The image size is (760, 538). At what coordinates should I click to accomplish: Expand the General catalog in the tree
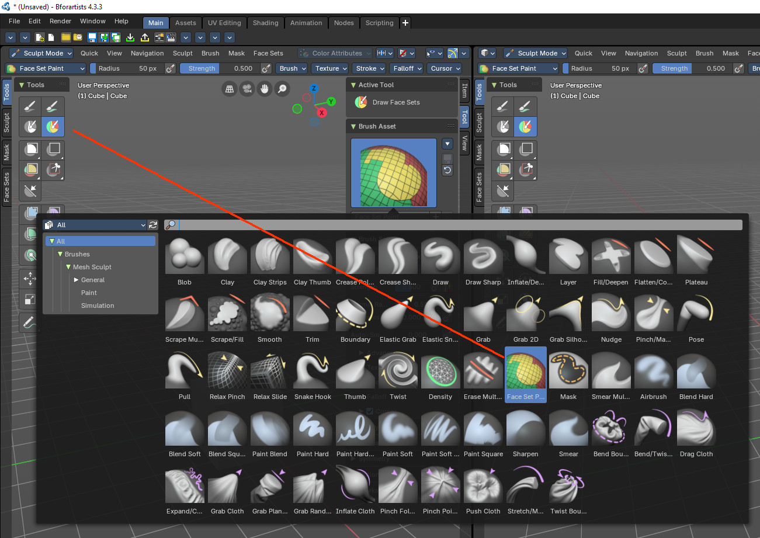(x=77, y=280)
